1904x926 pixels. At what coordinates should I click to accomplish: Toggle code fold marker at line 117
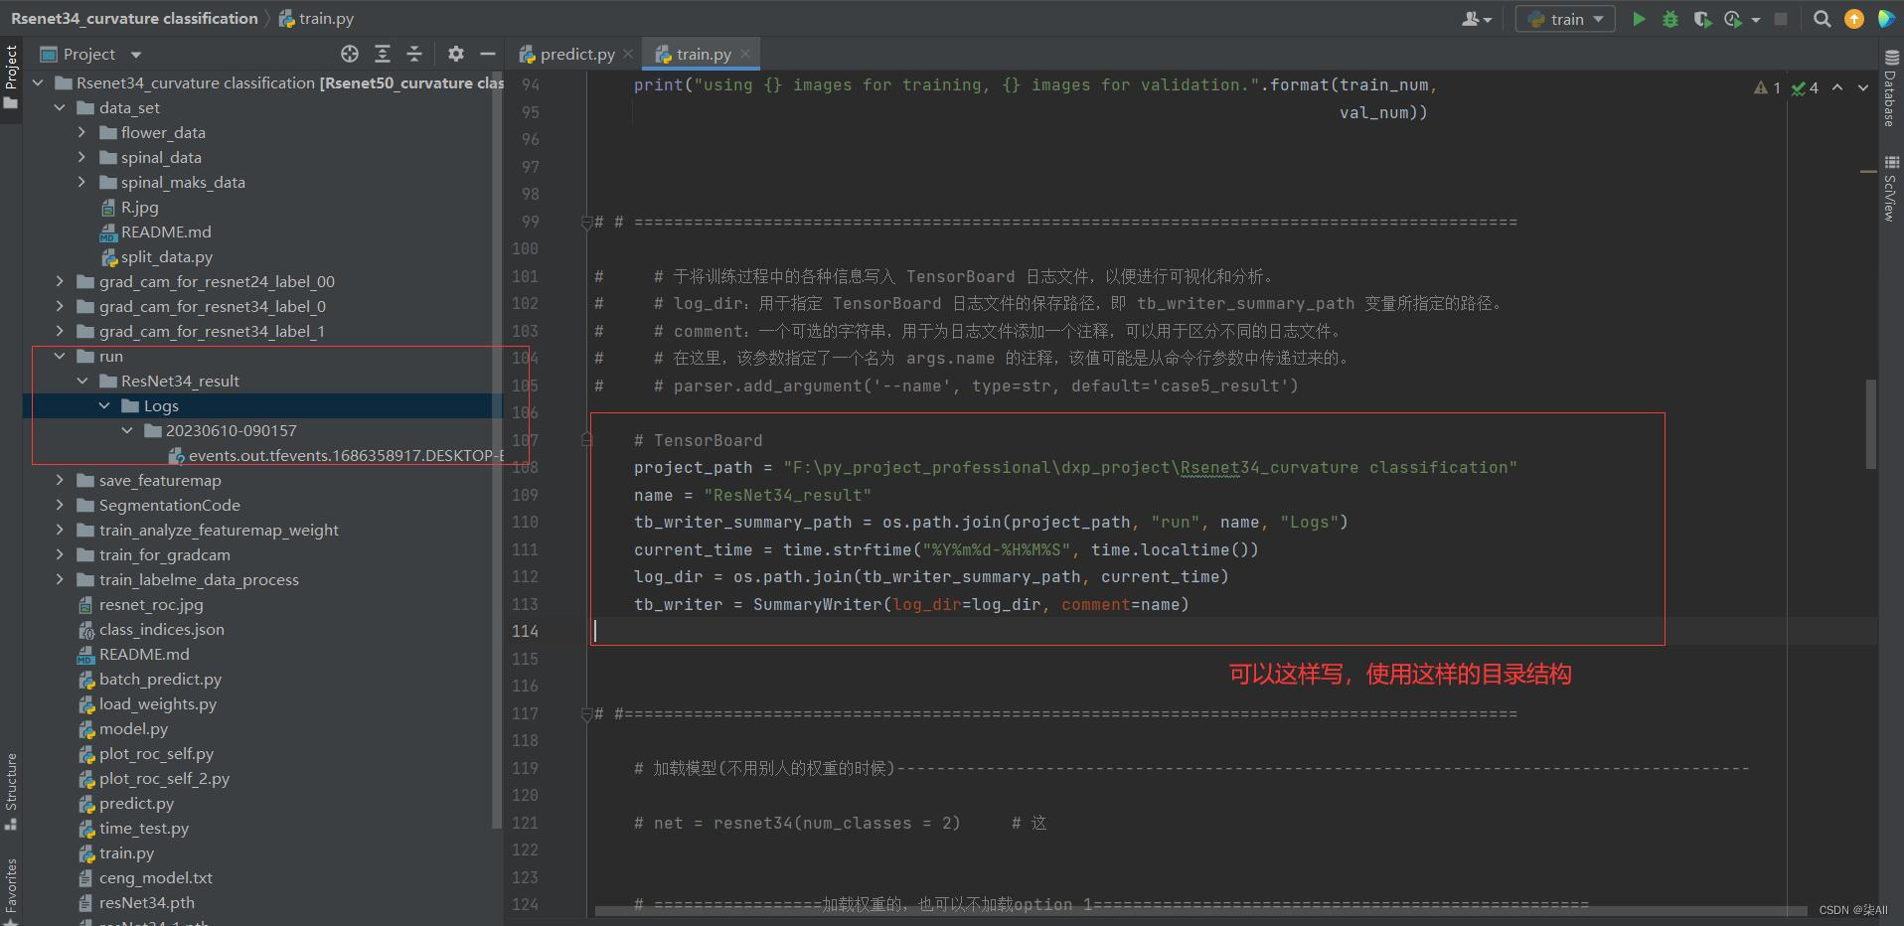586,713
